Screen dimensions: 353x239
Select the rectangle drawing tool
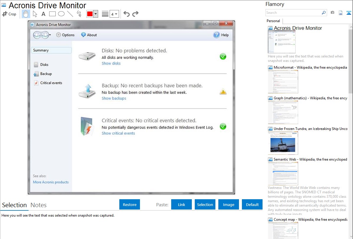click(52, 14)
